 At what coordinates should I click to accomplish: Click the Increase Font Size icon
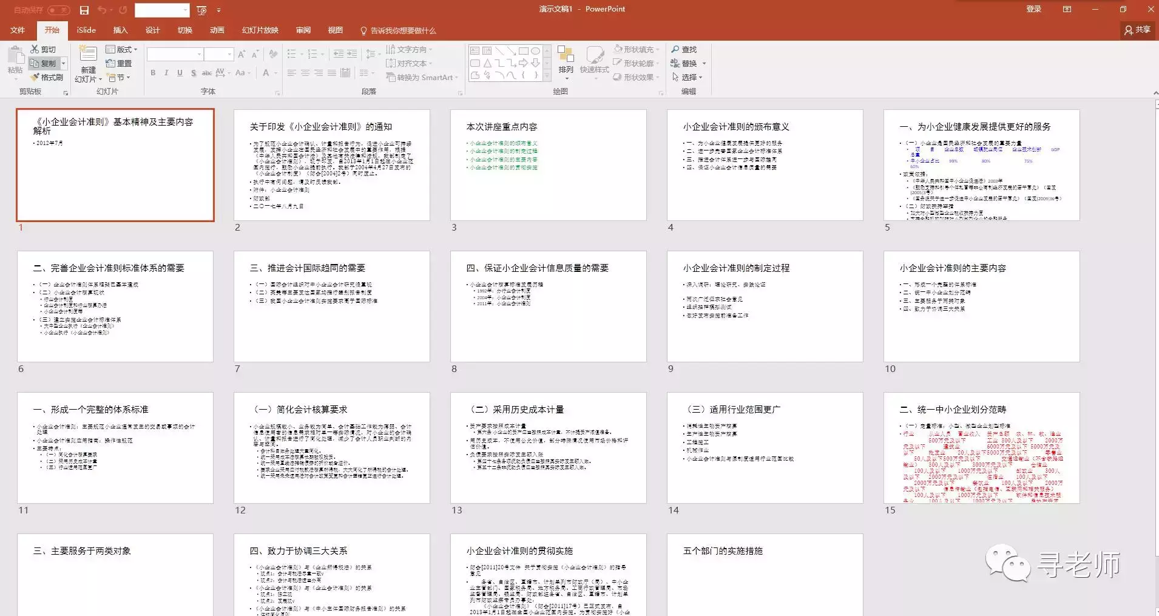tap(242, 54)
